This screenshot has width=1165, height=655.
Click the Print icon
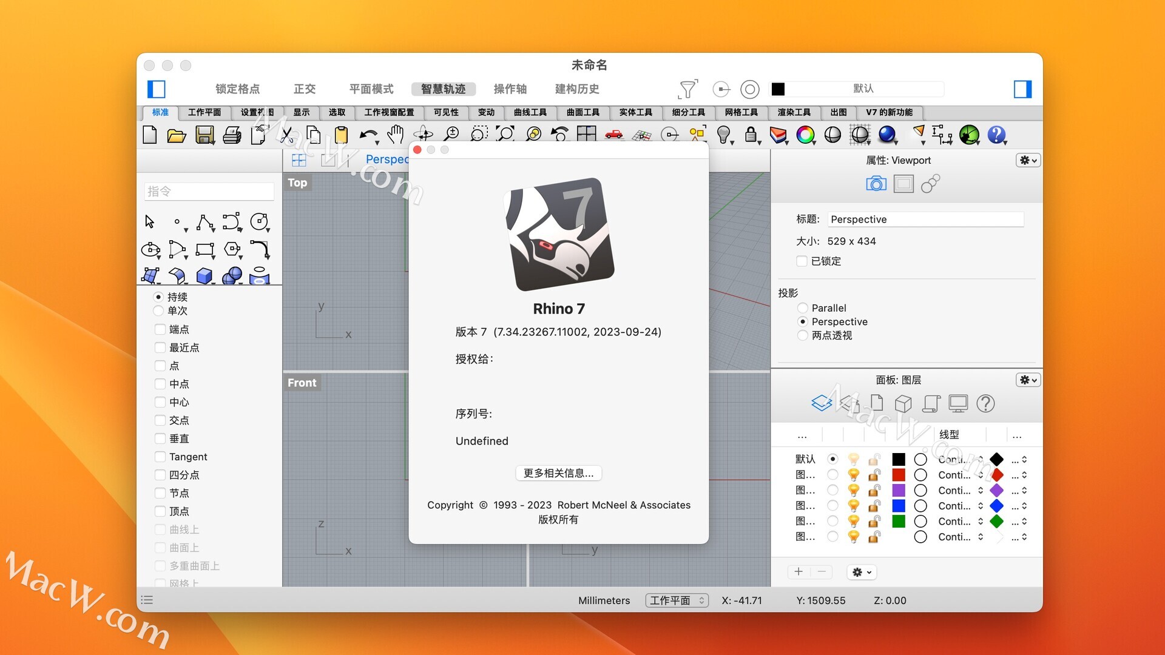(x=232, y=135)
